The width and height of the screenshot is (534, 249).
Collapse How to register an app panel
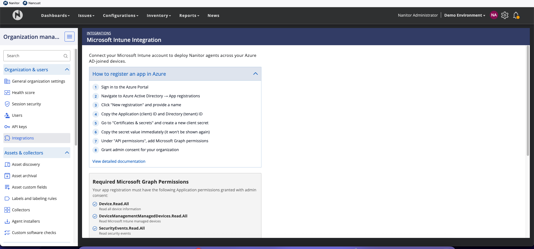point(255,74)
